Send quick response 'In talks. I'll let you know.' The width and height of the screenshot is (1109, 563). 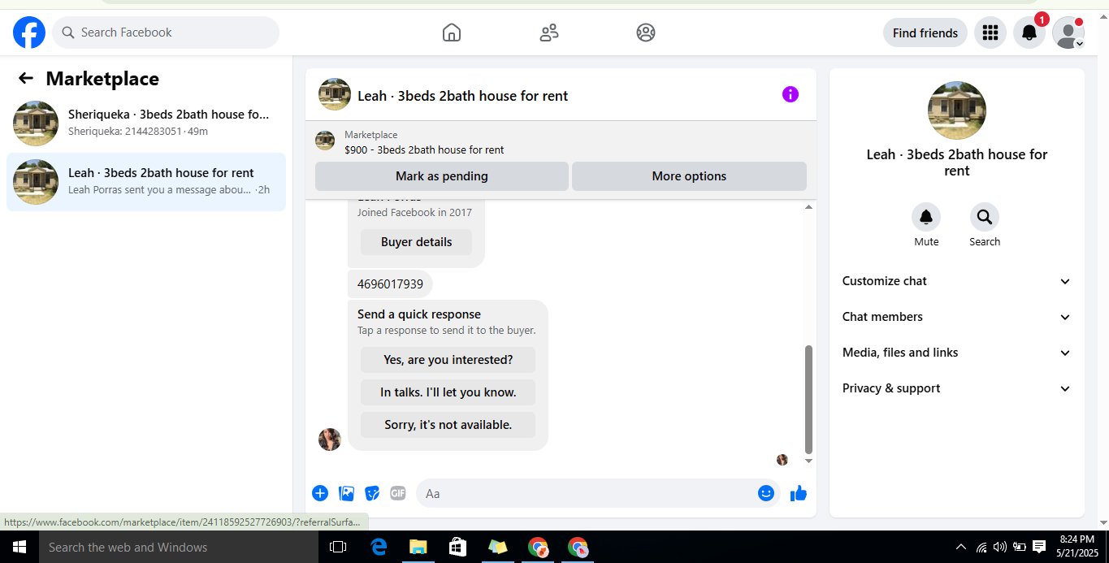pyautogui.click(x=448, y=392)
